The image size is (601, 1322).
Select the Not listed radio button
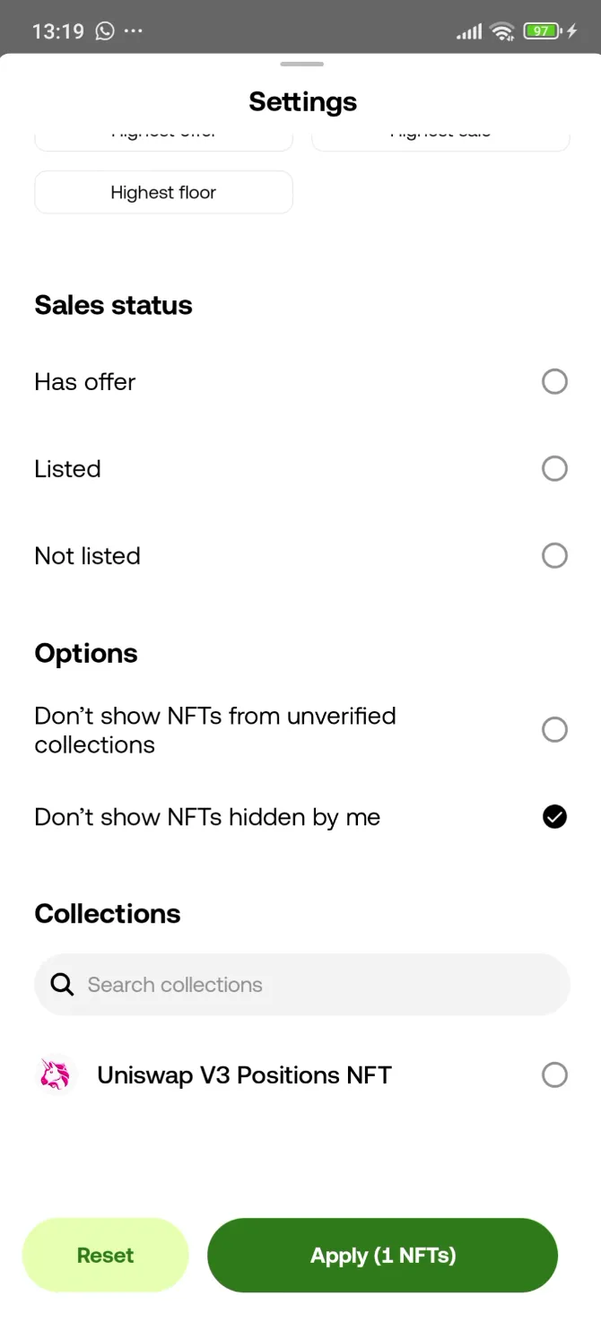tap(554, 556)
